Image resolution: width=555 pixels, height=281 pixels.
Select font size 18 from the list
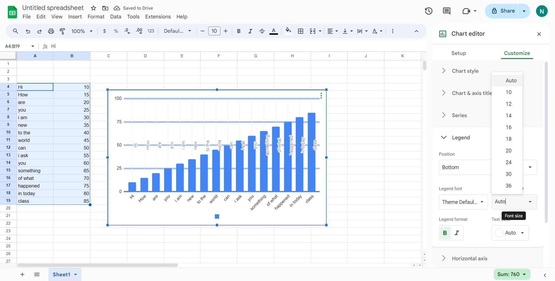pos(509,139)
